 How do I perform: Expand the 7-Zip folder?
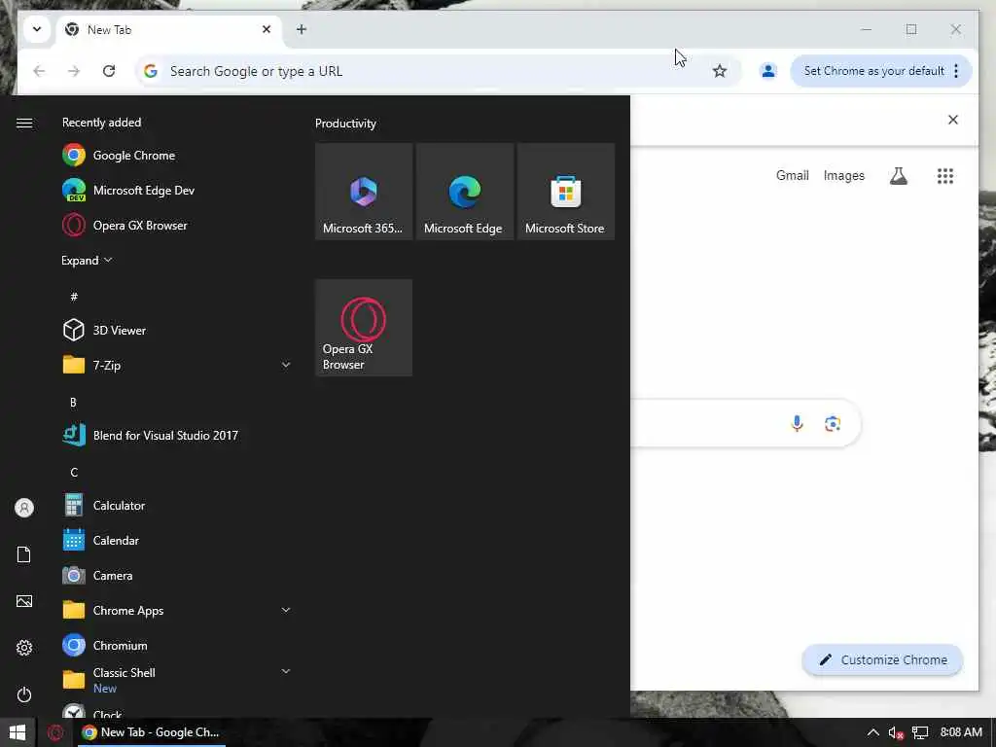pos(286,365)
